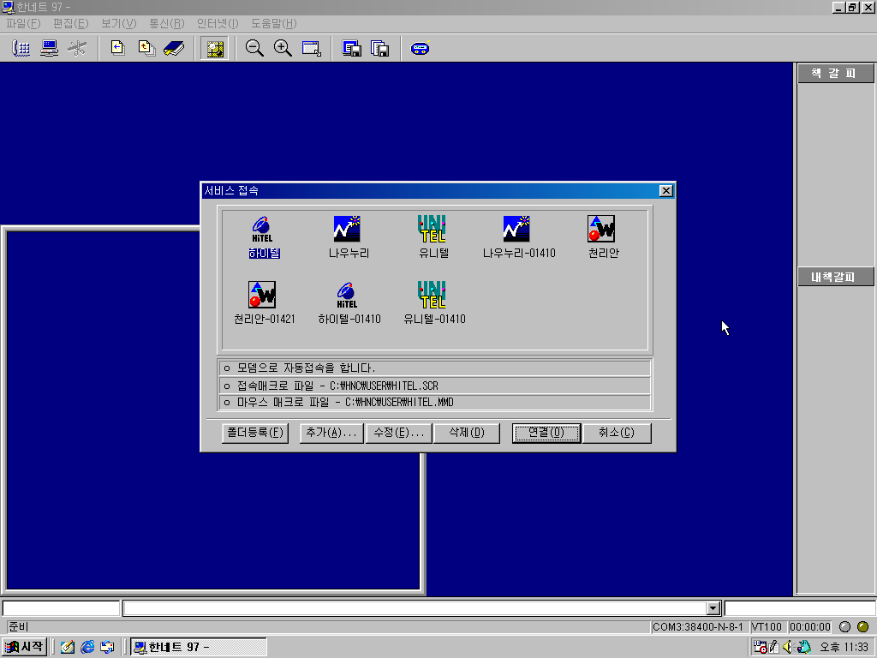Click the zoom in magnifier icon
This screenshot has height=658, width=877.
click(x=283, y=48)
